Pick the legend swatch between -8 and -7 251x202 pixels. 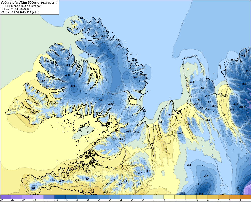pos(82,197)
